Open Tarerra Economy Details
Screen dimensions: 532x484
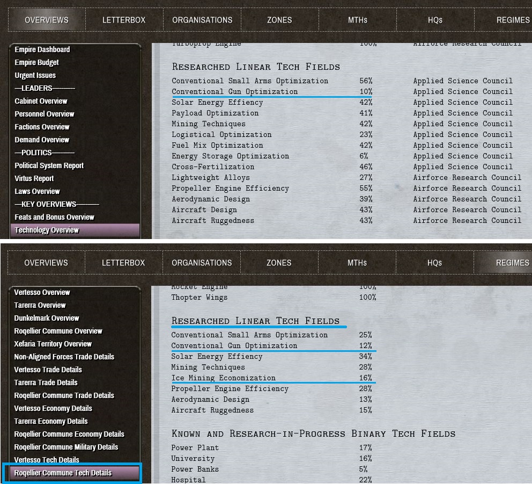click(51, 422)
